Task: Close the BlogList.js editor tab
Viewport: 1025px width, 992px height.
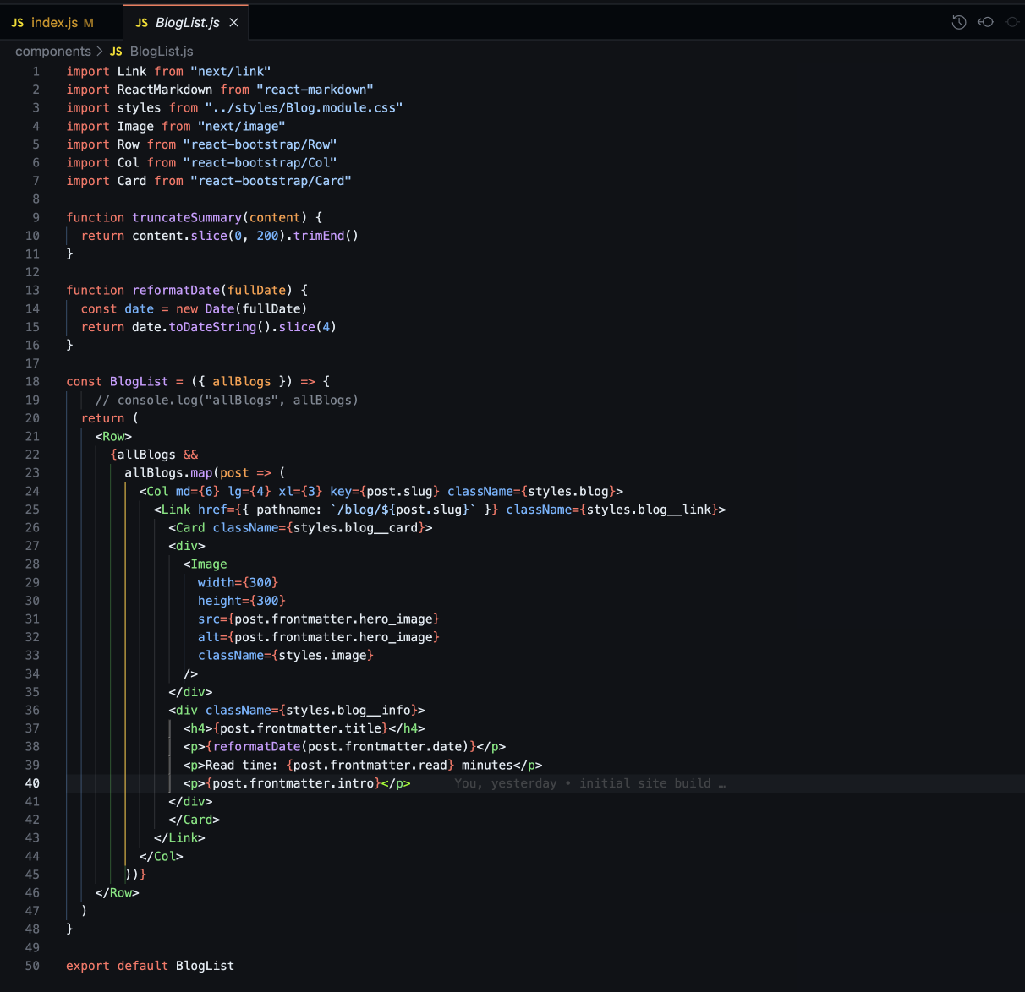Action: (234, 23)
